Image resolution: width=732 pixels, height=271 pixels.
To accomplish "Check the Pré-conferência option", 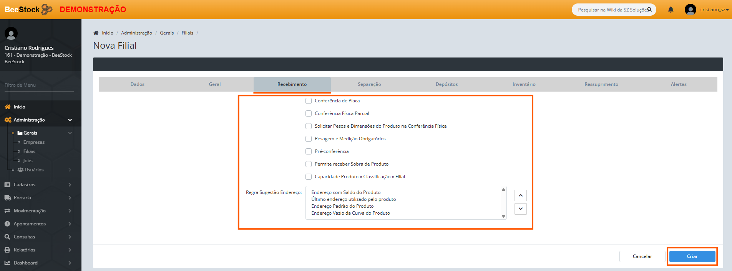I will point(309,151).
